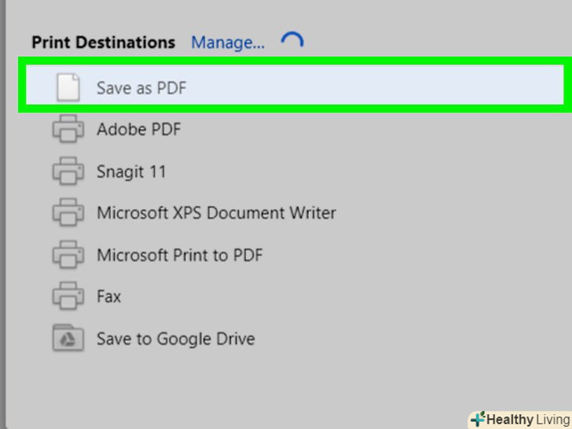The height and width of the screenshot is (429, 572).
Task: Click the Snagit 11 printer icon
Action: pyautogui.click(x=68, y=170)
